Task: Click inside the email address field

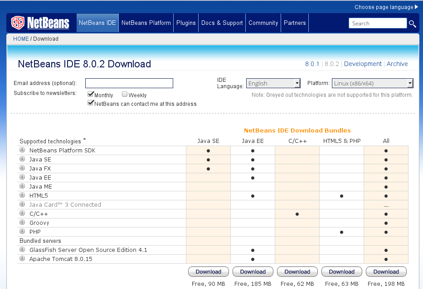Action: [129, 83]
